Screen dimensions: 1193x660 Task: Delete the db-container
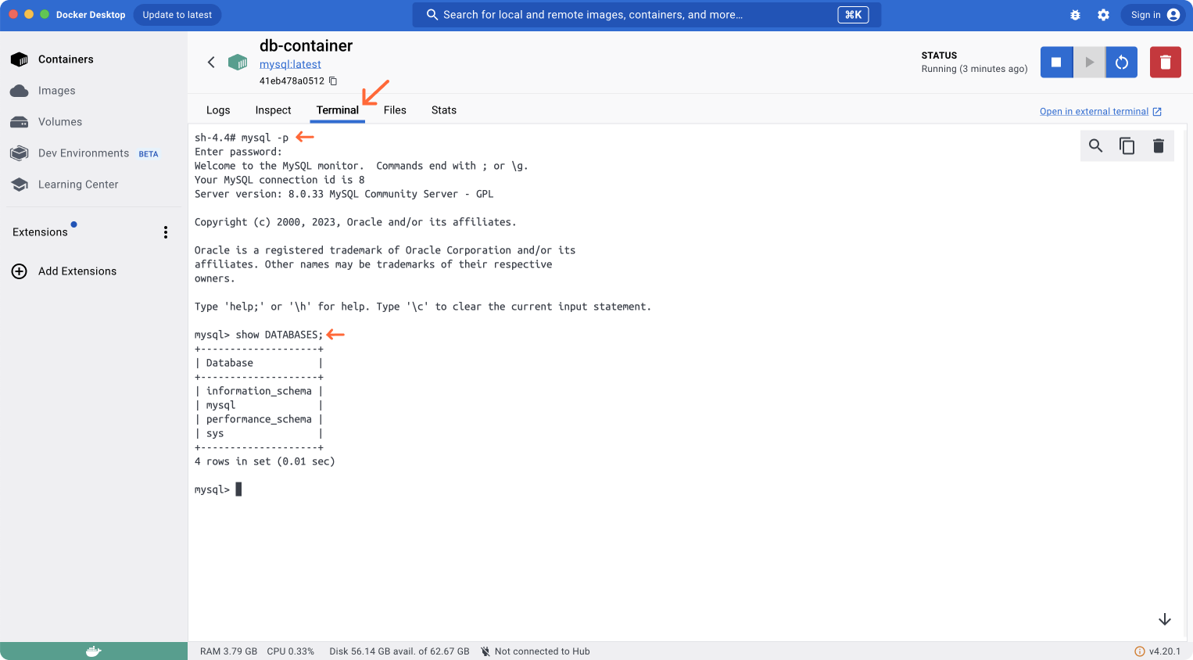(x=1166, y=62)
